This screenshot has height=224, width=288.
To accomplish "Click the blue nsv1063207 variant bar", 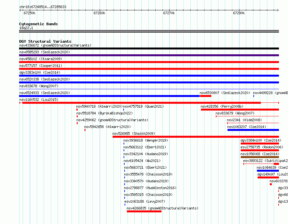I will tap(253, 130).
